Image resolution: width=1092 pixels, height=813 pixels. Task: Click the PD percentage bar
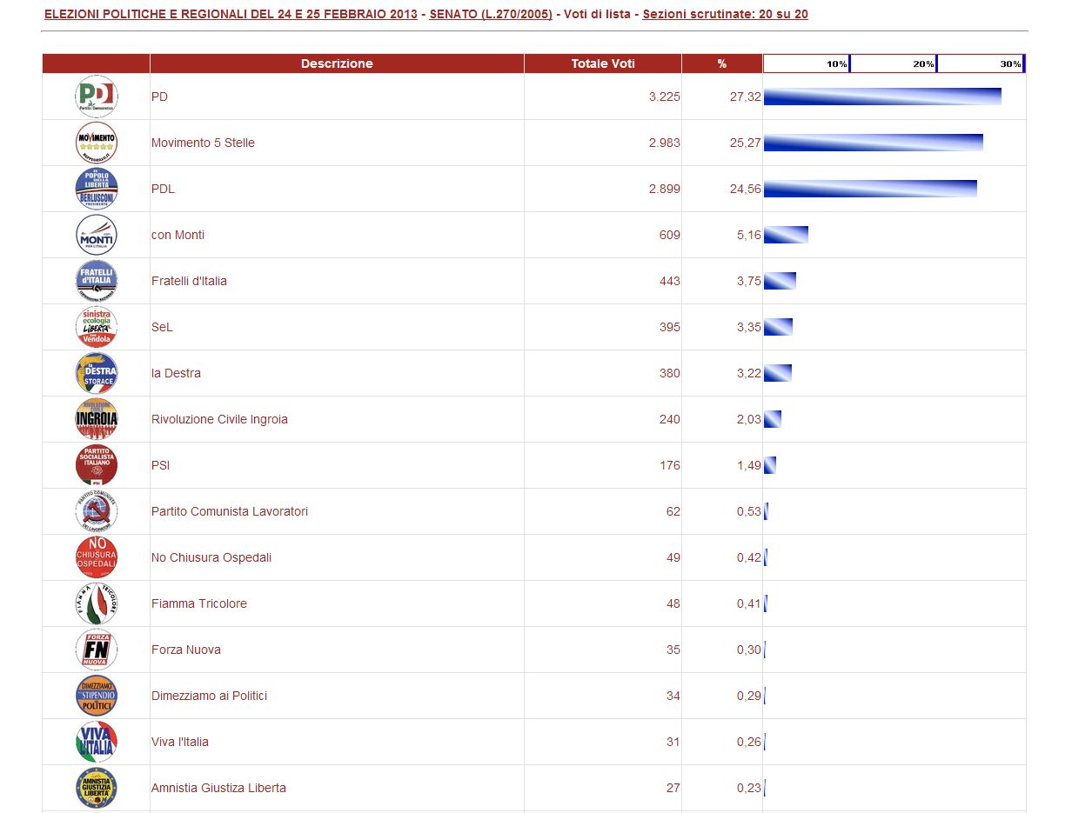tap(882, 97)
